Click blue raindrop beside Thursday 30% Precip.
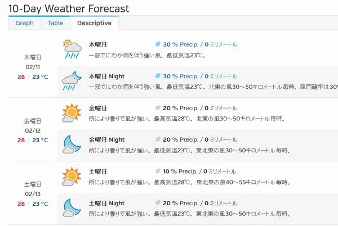 click(158, 44)
